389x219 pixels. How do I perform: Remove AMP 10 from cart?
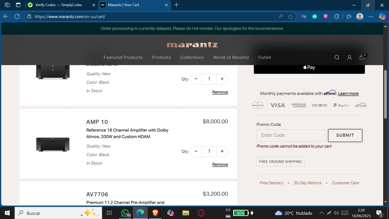(220, 165)
